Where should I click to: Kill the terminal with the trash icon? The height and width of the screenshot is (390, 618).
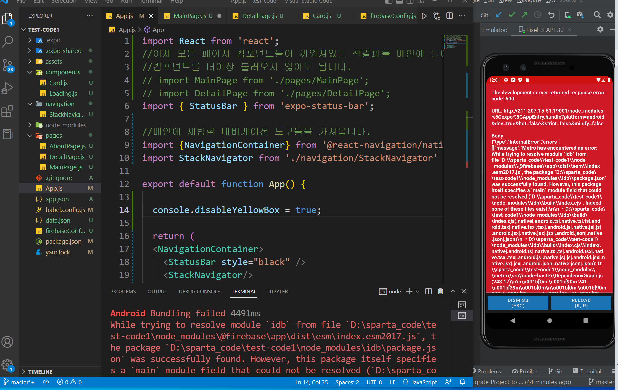coord(440,291)
